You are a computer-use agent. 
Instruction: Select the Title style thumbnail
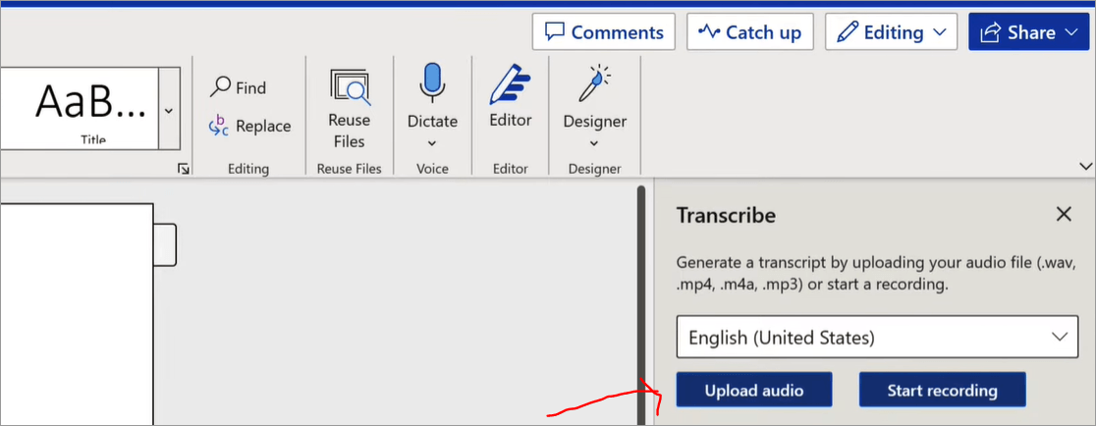(x=79, y=108)
